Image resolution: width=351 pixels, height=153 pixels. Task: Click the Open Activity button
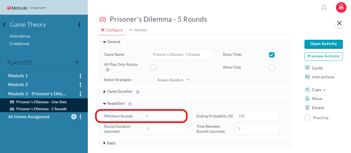tap(323, 44)
